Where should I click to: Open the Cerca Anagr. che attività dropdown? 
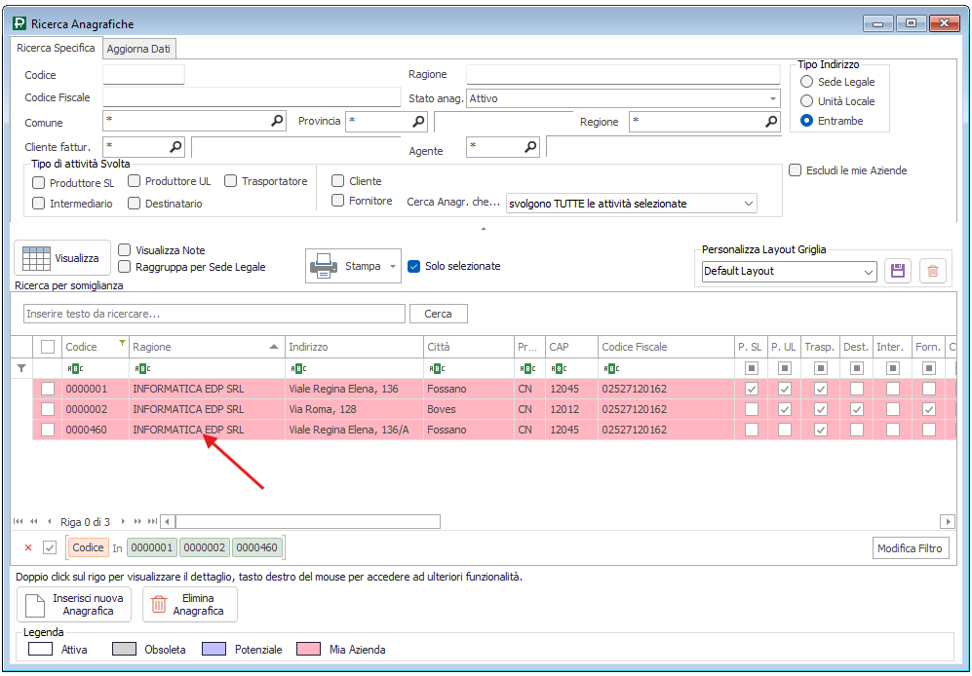748,204
